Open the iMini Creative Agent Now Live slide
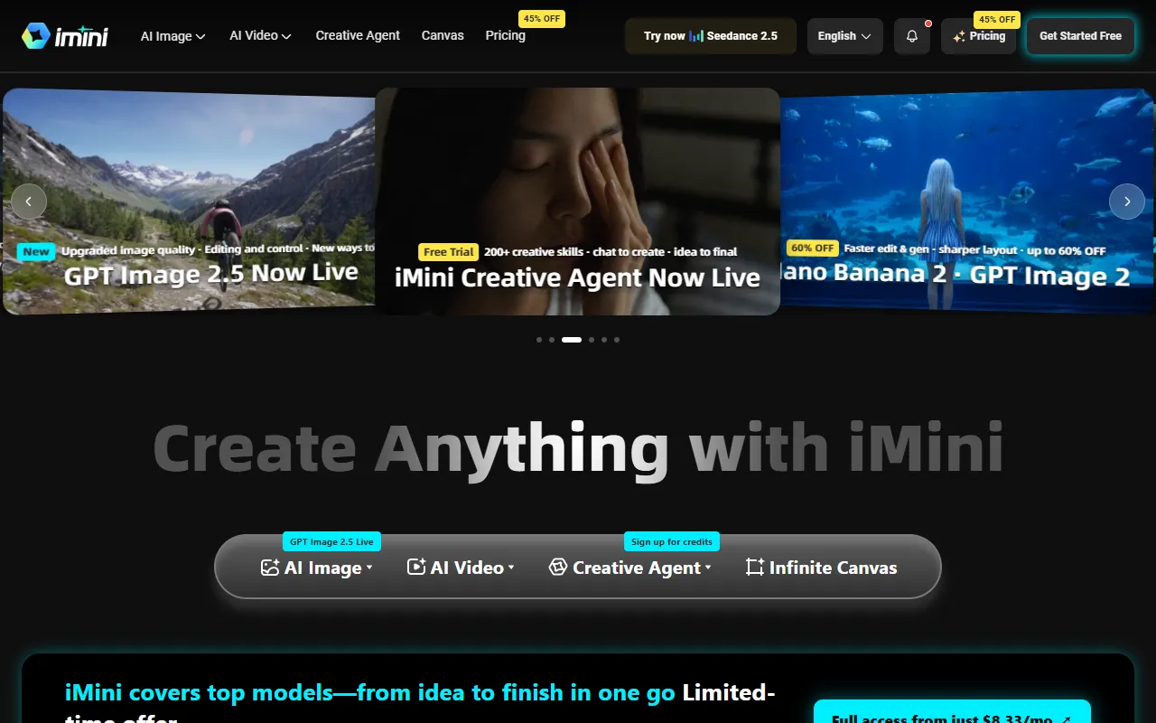 577,202
